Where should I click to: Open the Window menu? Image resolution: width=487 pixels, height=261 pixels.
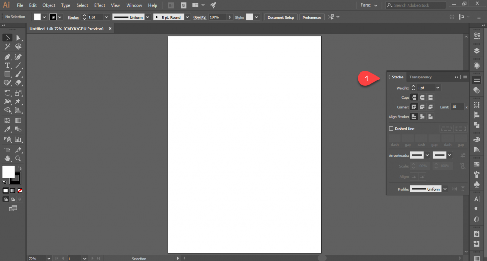(x=134, y=5)
